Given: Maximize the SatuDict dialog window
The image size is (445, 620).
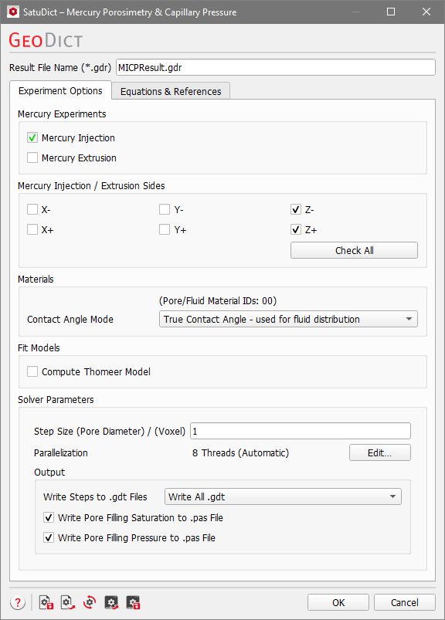Looking at the screenshot, I should pos(391,12).
